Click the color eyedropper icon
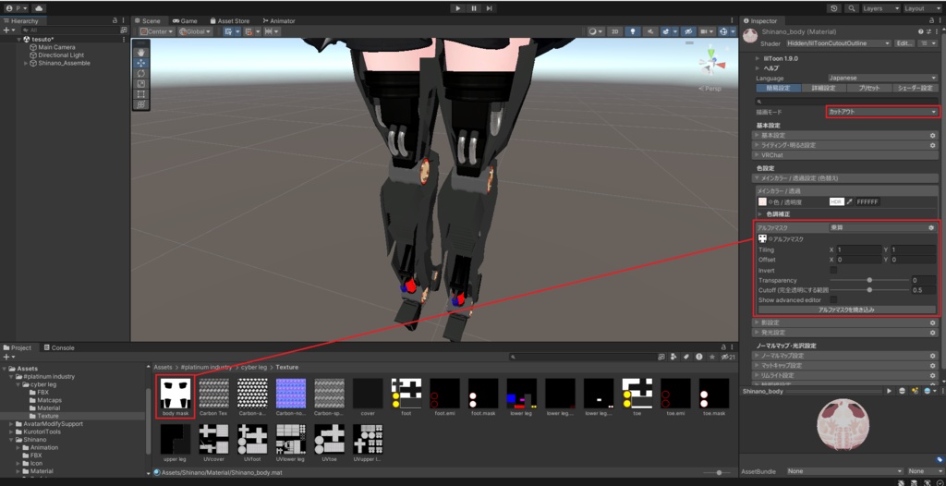Image resolution: width=946 pixels, height=486 pixels. [x=850, y=201]
